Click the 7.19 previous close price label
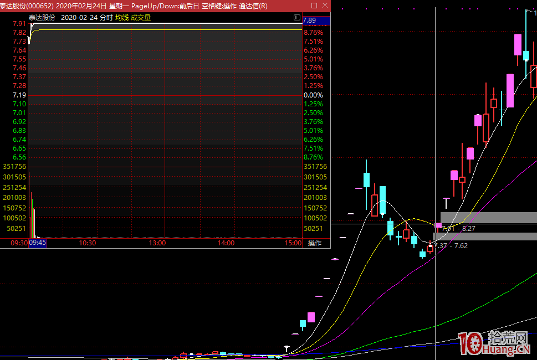 click(19, 95)
